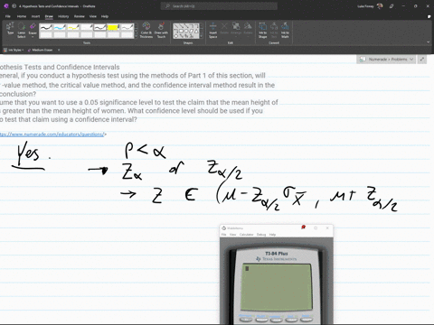434x325 pixels.
Task: Click the back arrow in OneNote title bar
Action: pyautogui.click(x=14, y=6)
